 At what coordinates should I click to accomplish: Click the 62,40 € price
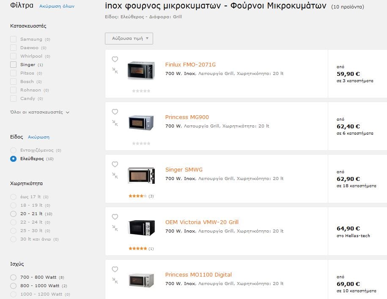click(348, 127)
